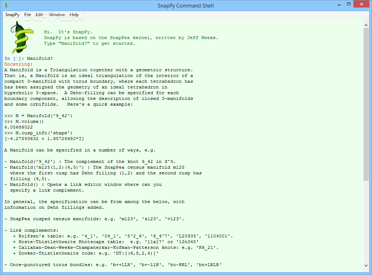The width and height of the screenshot is (372, 275).
Task: Click the "Rolfsen's table" line
Action: click(123, 236)
